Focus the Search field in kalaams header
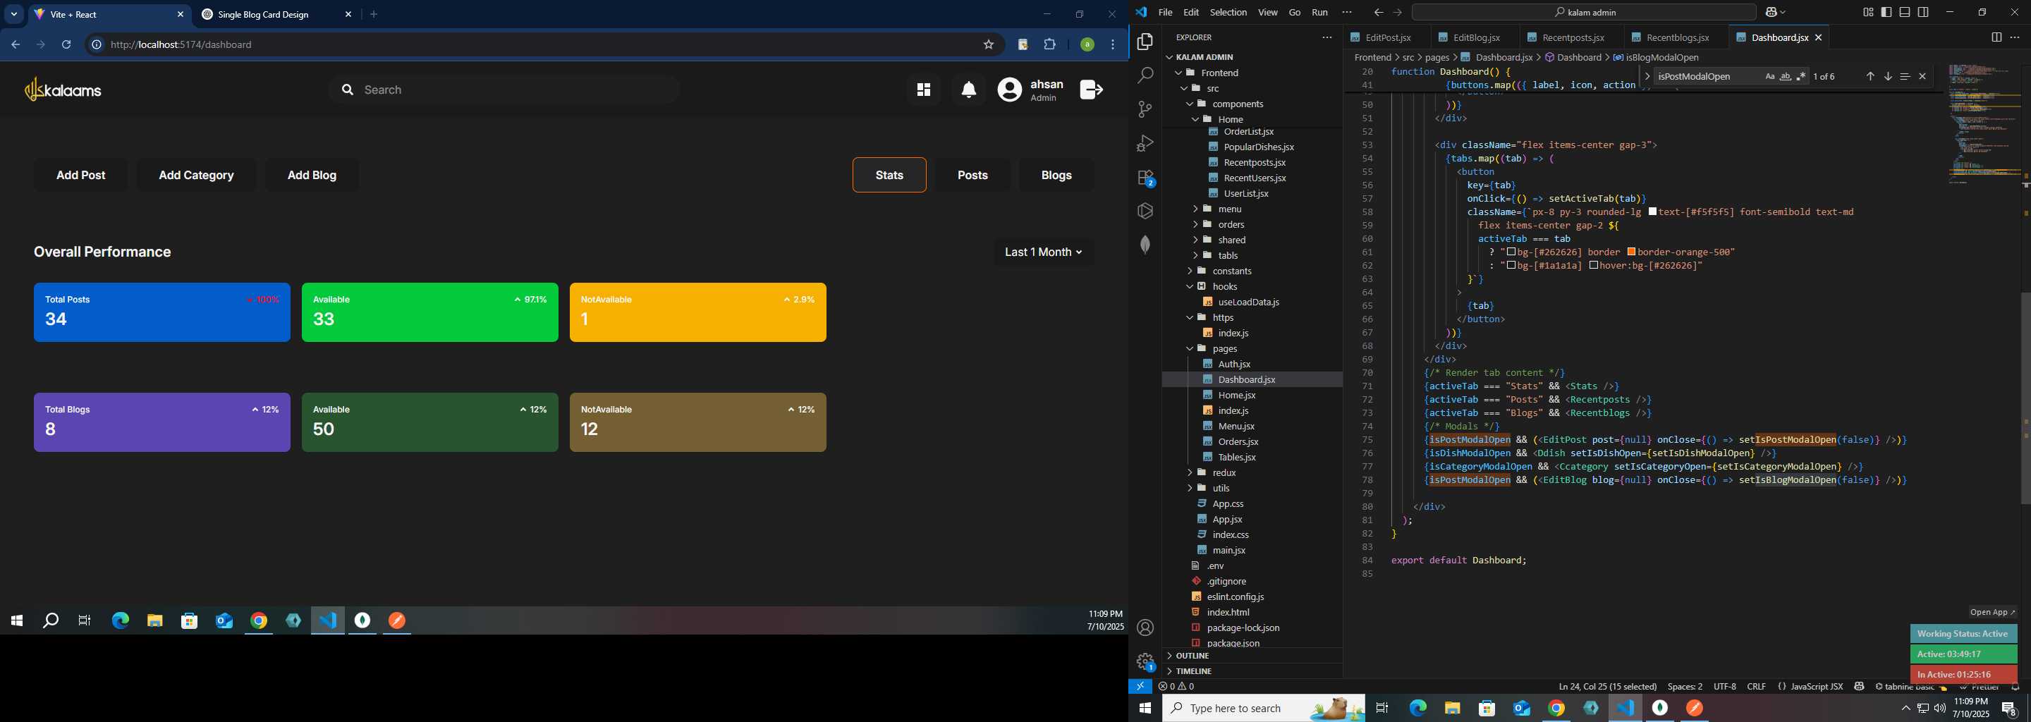Image resolution: width=2031 pixels, height=722 pixels. tap(505, 90)
